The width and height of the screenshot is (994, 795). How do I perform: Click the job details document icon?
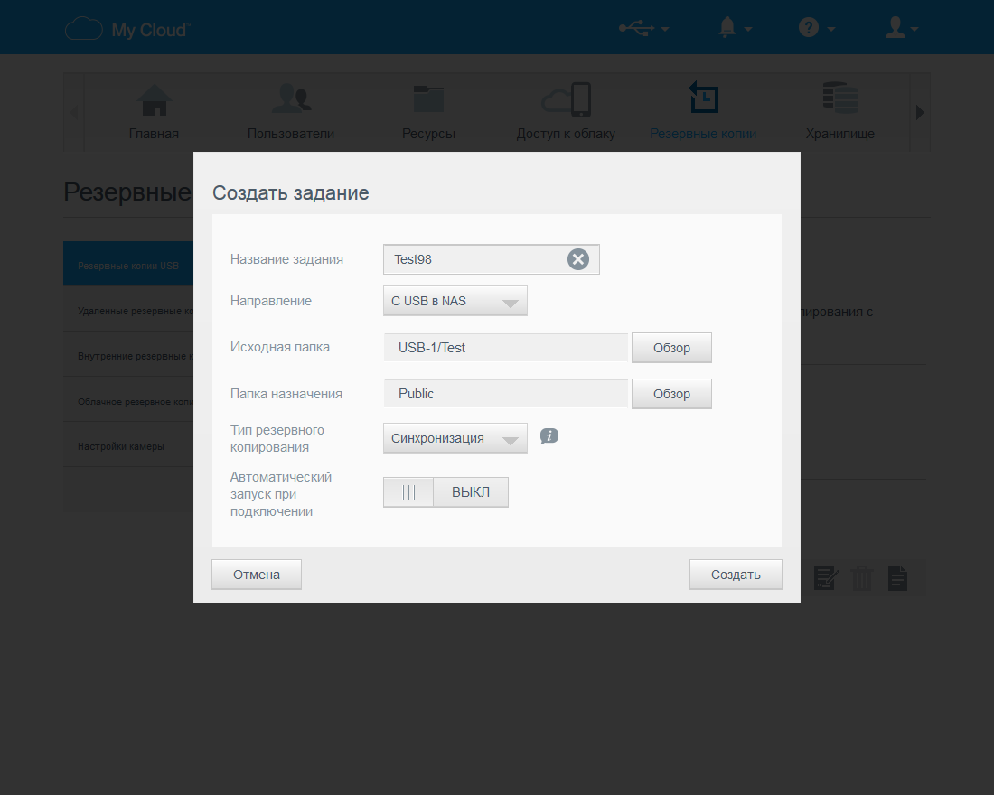[x=897, y=578]
